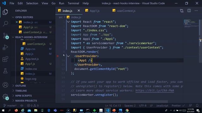Close the index.js editor tab
This screenshot has width=202, height=113.
click(79, 11)
